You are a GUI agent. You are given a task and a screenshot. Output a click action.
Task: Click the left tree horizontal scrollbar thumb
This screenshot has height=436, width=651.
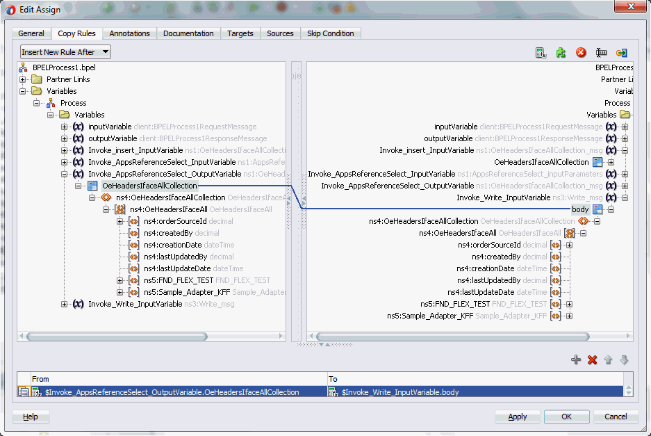tap(117, 337)
